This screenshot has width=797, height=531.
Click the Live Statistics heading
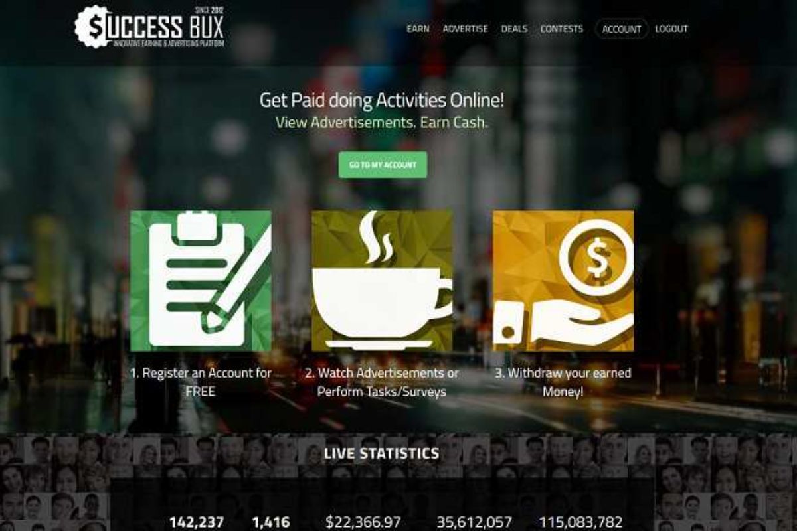pyautogui.click(x=381, y=453)
